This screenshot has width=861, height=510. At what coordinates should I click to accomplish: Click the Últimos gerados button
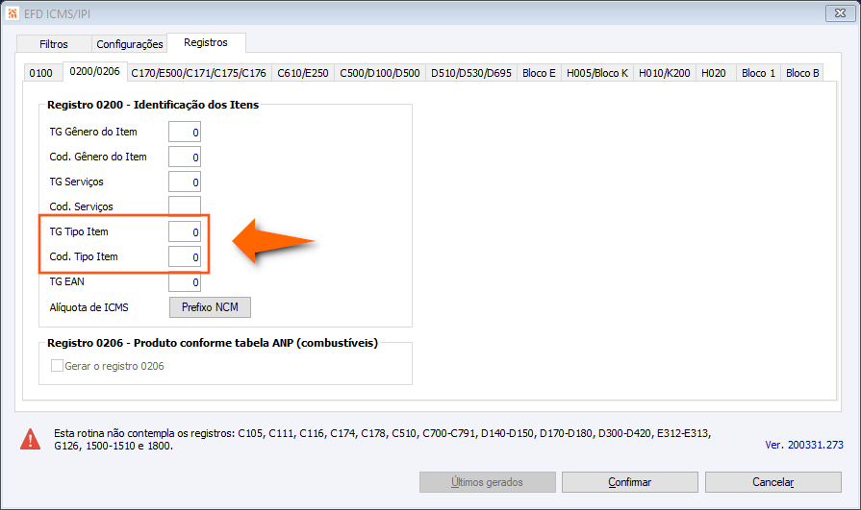488,482
